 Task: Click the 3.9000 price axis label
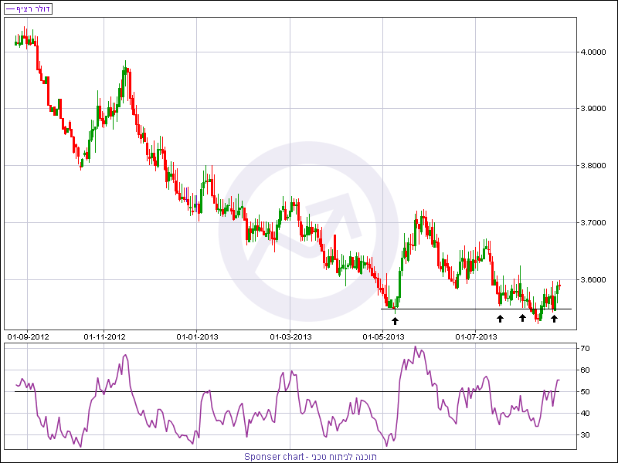[595, 109]
